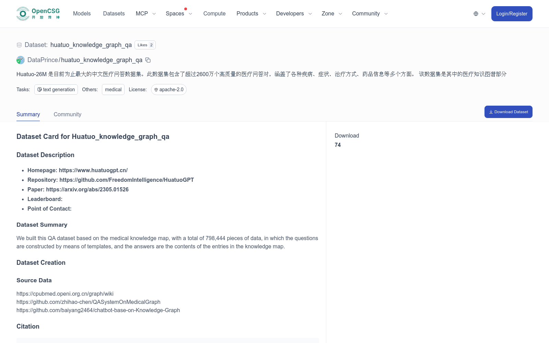Click the download count 74

[x=338, y=145]
